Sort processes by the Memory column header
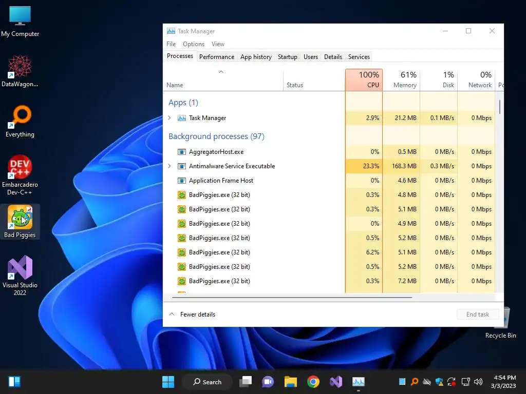Viewport: 526px width, 394px height. tap(402, 80)
